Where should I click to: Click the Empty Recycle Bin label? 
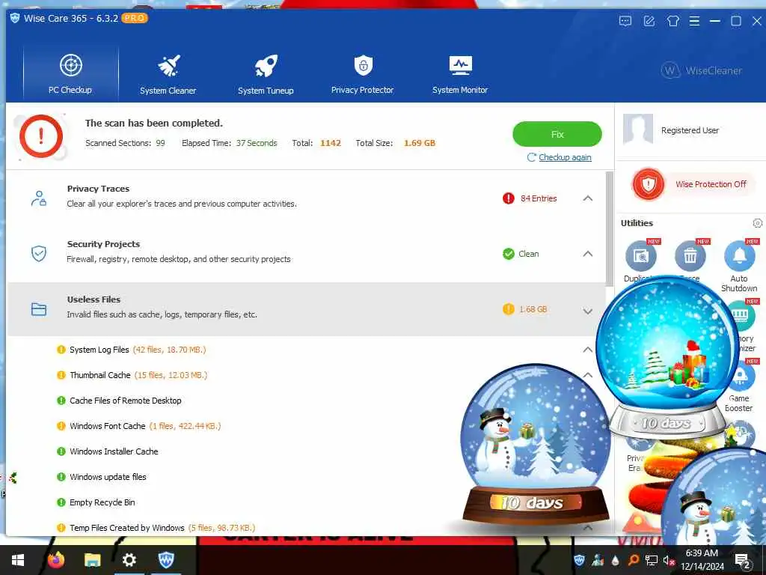(102, 502)
